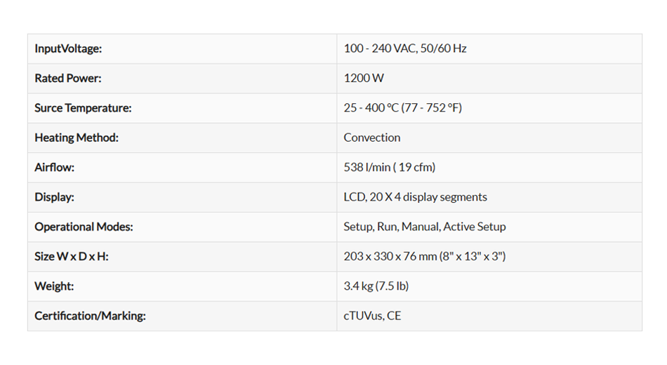Click the Surce Temperature label

pyautogui.click(x=83, y=108)
